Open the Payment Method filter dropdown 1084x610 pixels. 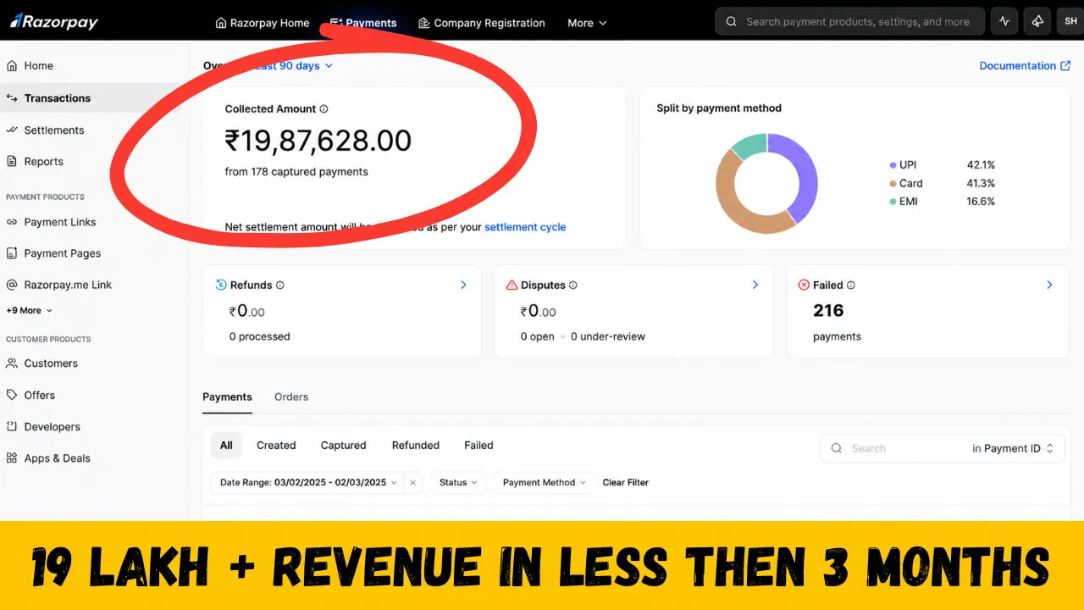[x=545, y=483]
